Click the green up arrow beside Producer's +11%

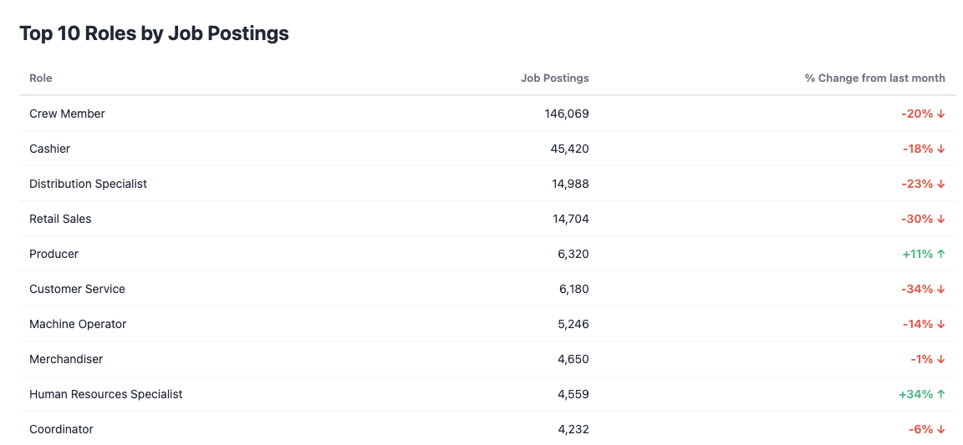point(941,254)
